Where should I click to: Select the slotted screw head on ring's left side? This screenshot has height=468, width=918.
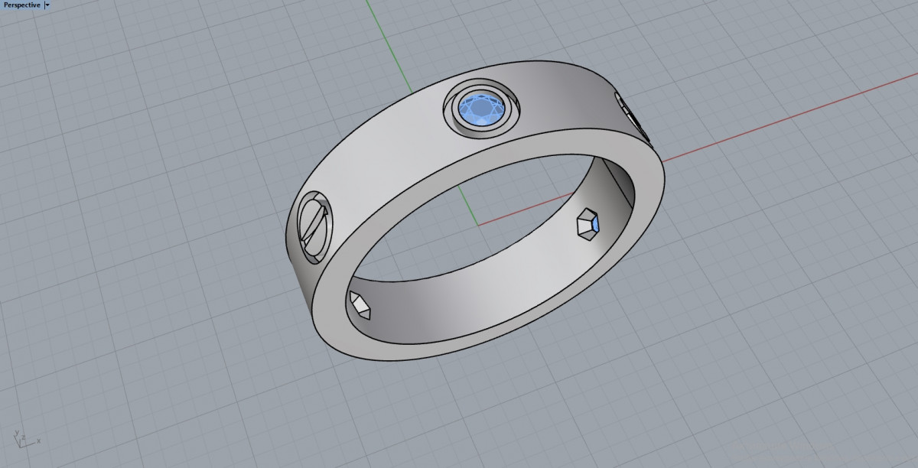[x=314, y=229]
